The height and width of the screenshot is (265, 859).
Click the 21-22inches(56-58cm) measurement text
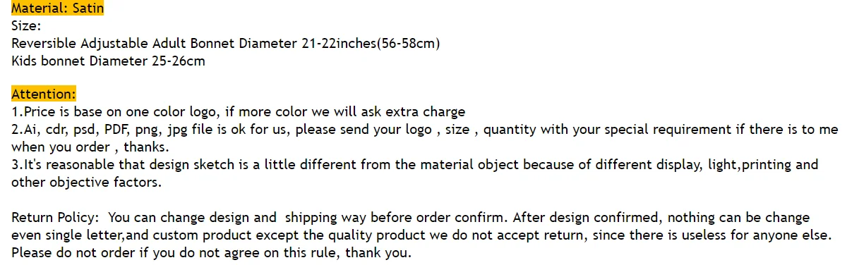tap(371, 44)
